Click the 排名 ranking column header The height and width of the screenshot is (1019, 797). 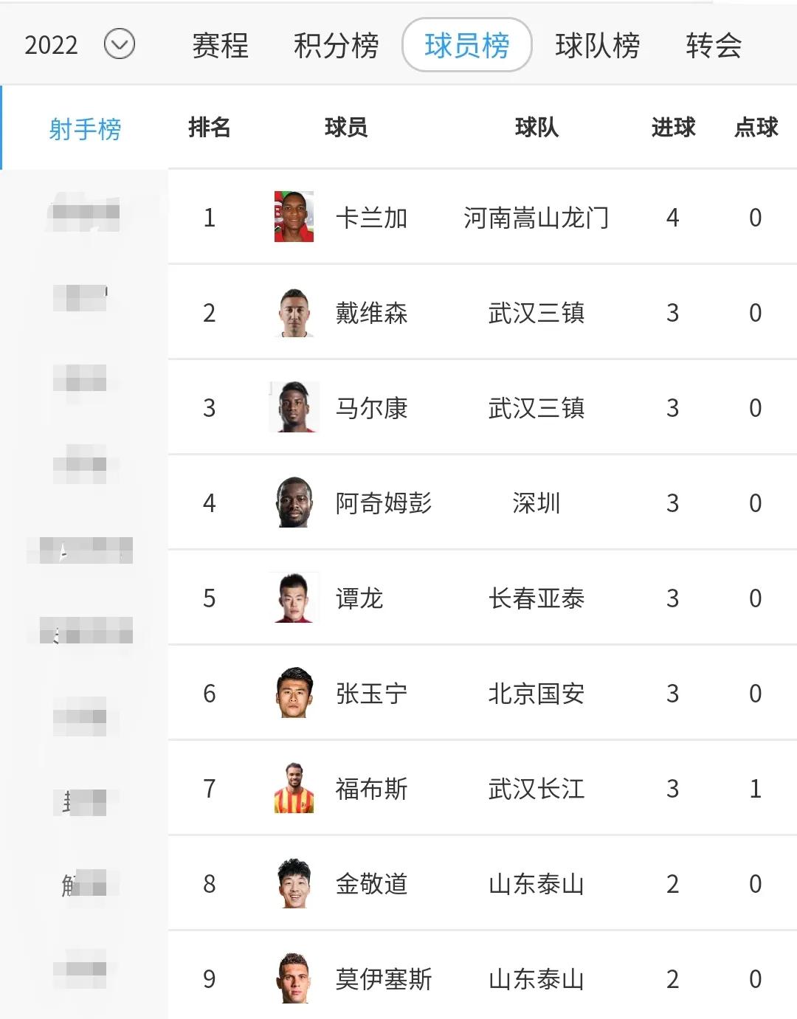(x=210, y=127)
